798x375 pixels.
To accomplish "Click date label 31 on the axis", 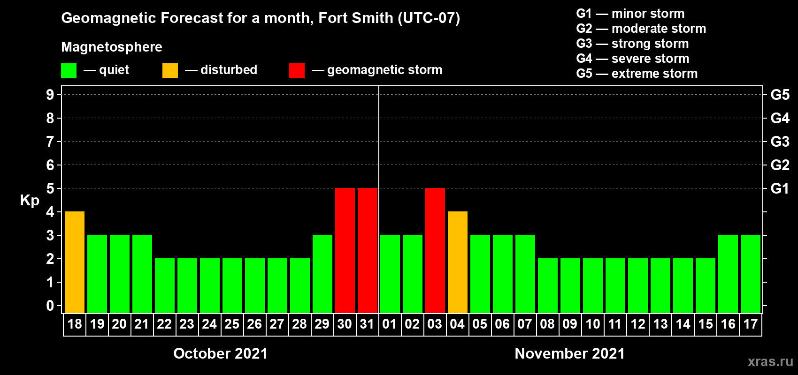I will [367, 324].
